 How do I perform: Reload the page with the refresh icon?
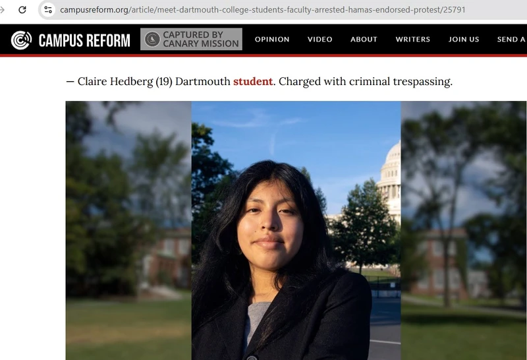tap(22, 10)
